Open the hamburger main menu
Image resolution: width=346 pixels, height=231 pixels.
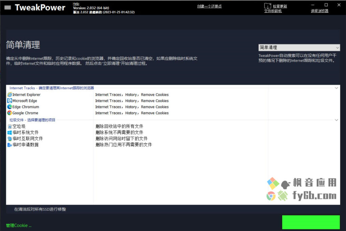coord(7,7)
